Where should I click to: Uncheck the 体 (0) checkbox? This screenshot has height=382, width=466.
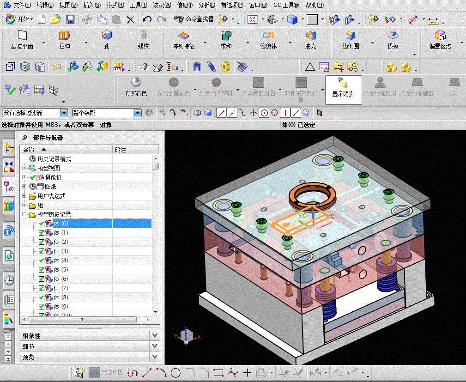(41, 224)
